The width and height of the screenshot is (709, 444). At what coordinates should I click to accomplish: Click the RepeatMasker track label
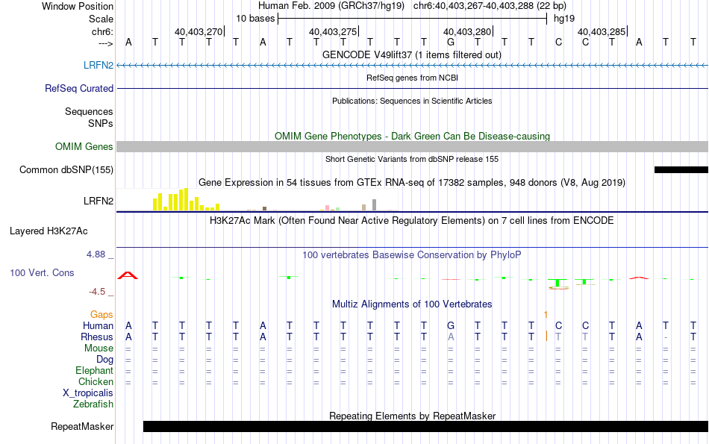(x=82, y=426)
